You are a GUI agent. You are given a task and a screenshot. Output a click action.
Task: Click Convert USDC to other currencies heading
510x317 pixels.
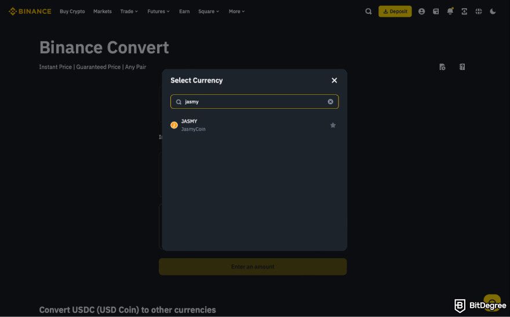(128, 310)
